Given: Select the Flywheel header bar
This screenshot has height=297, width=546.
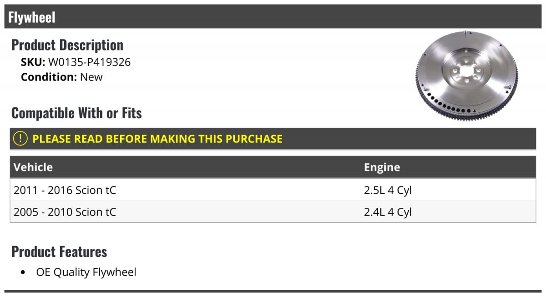Looking at the screenshot, I should (x=273, y=17).
